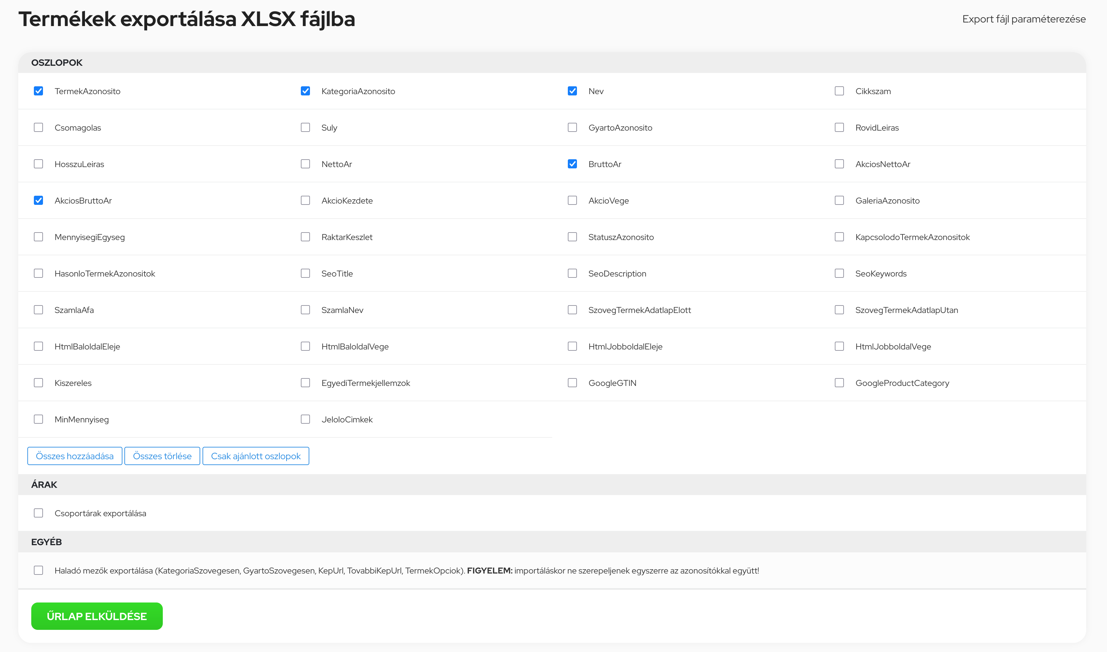The height and width of the screenshot is (652, 1107).
Task: Check Haladó mezők exportálása option
Action: pos(39,570)
